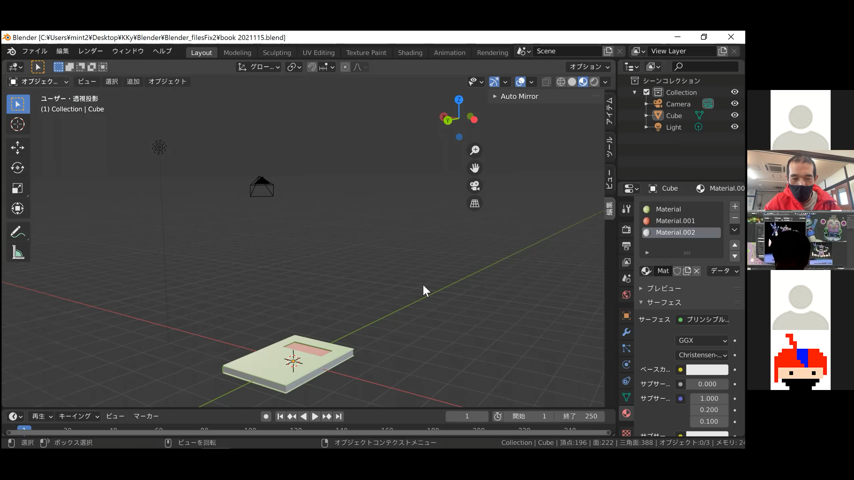
Task: Click the viewport Add menu button
Action: pos(133,82)
